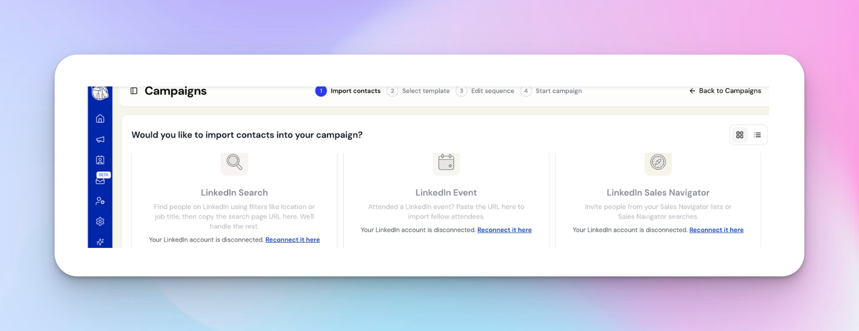The height and width of the screenshot is (331, 859).
Task: Click Back to Campaigns link
Action: tap(725, 91)
